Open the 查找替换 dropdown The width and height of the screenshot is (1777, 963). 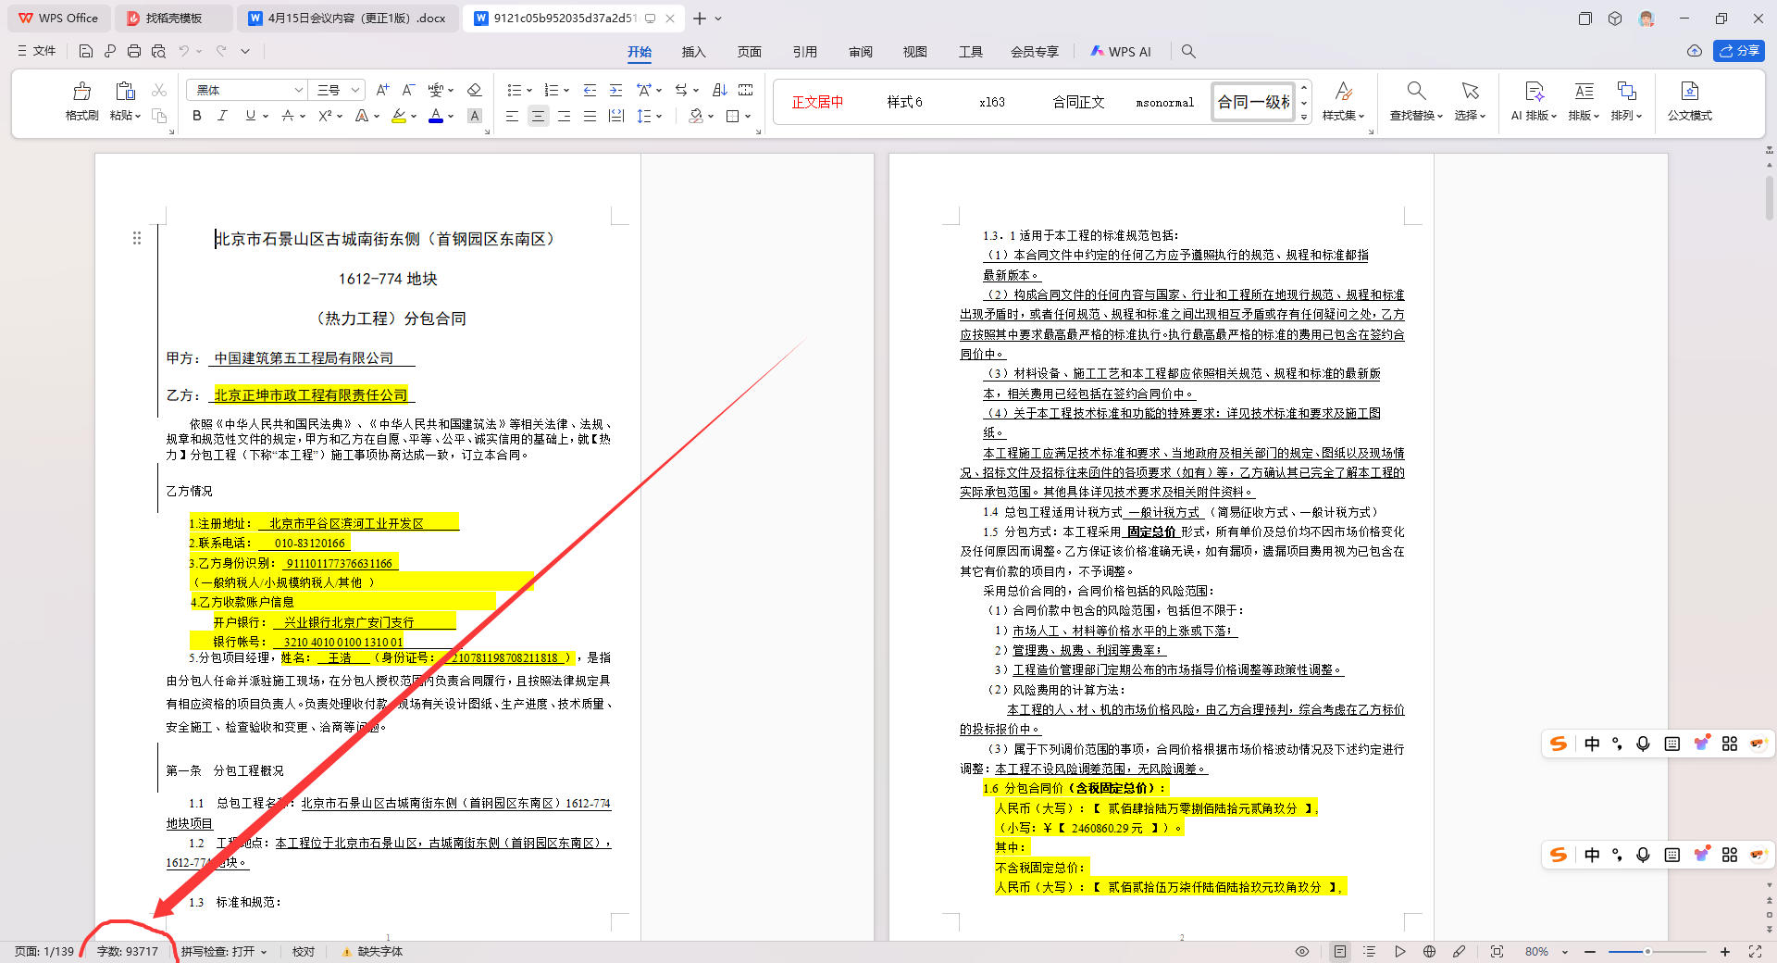[1416, 116]
